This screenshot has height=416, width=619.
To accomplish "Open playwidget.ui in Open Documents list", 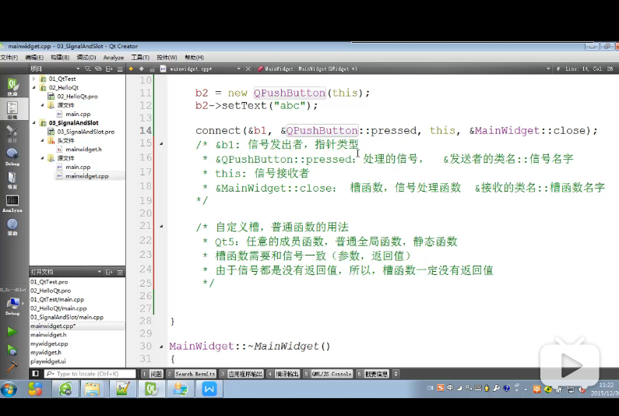I will pos(48,361).
